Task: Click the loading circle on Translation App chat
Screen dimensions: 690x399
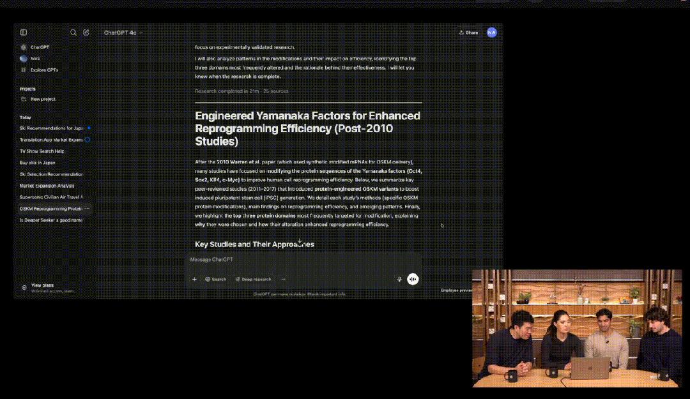Action: tap(88, 140)
